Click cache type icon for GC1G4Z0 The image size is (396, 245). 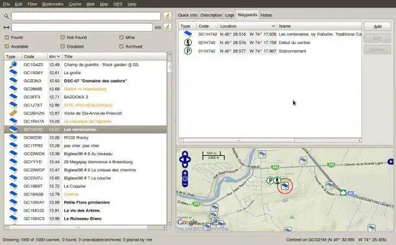pos(13,65)
